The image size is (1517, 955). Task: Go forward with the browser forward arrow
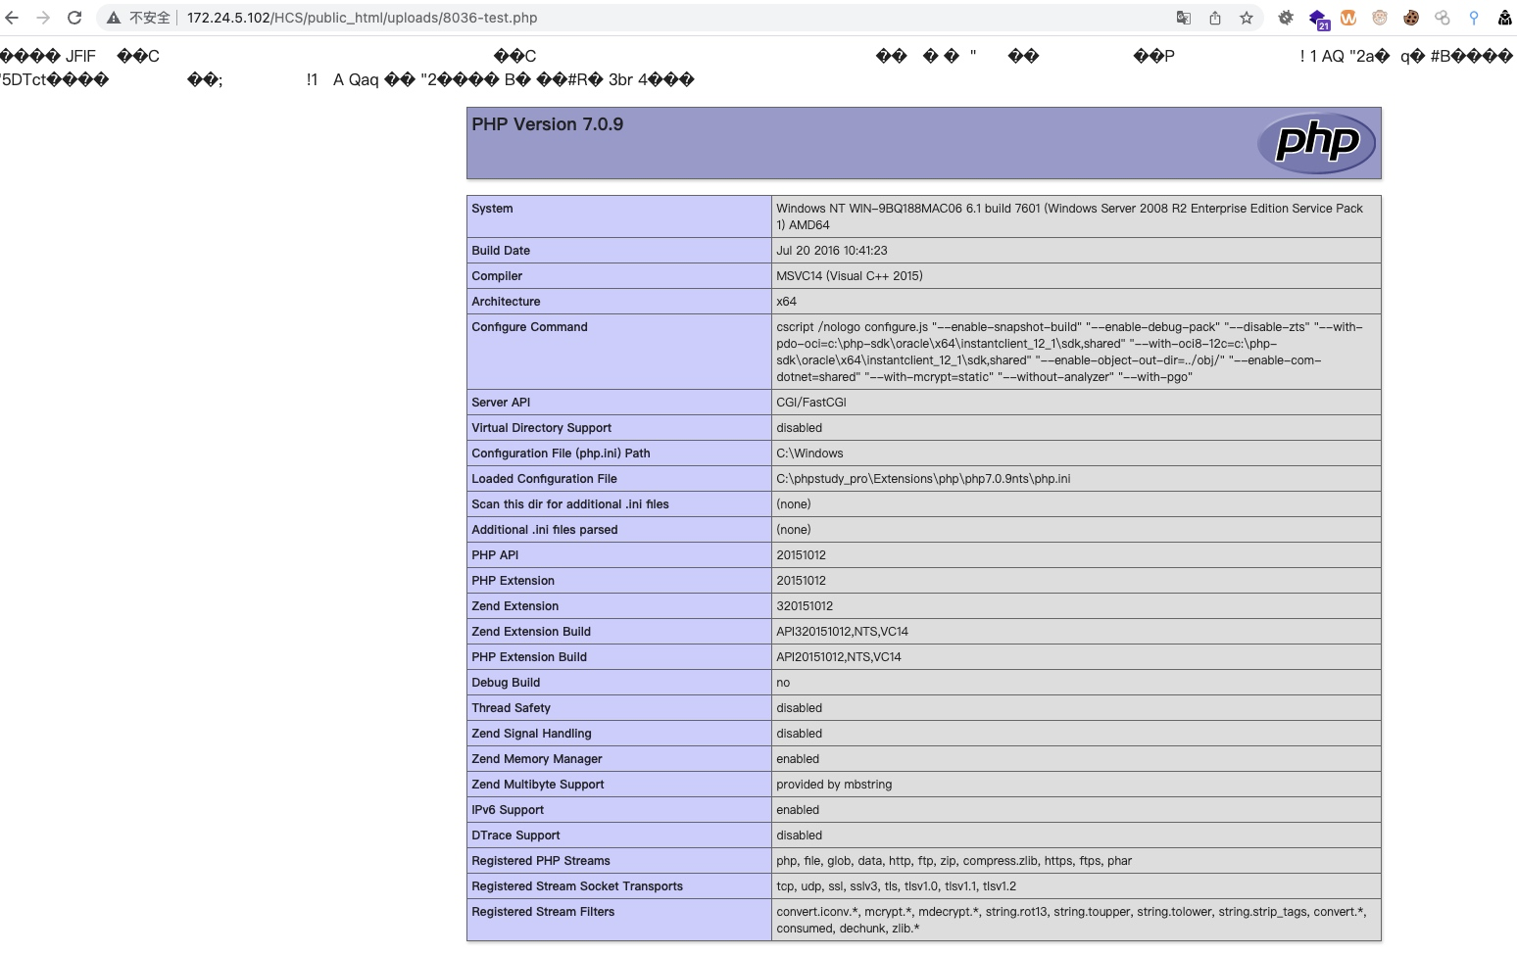pos(43,18)
